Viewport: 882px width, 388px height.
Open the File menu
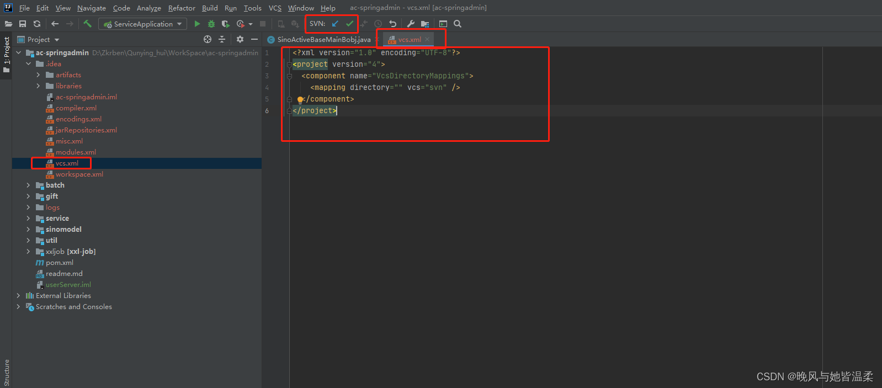(24, 8)
